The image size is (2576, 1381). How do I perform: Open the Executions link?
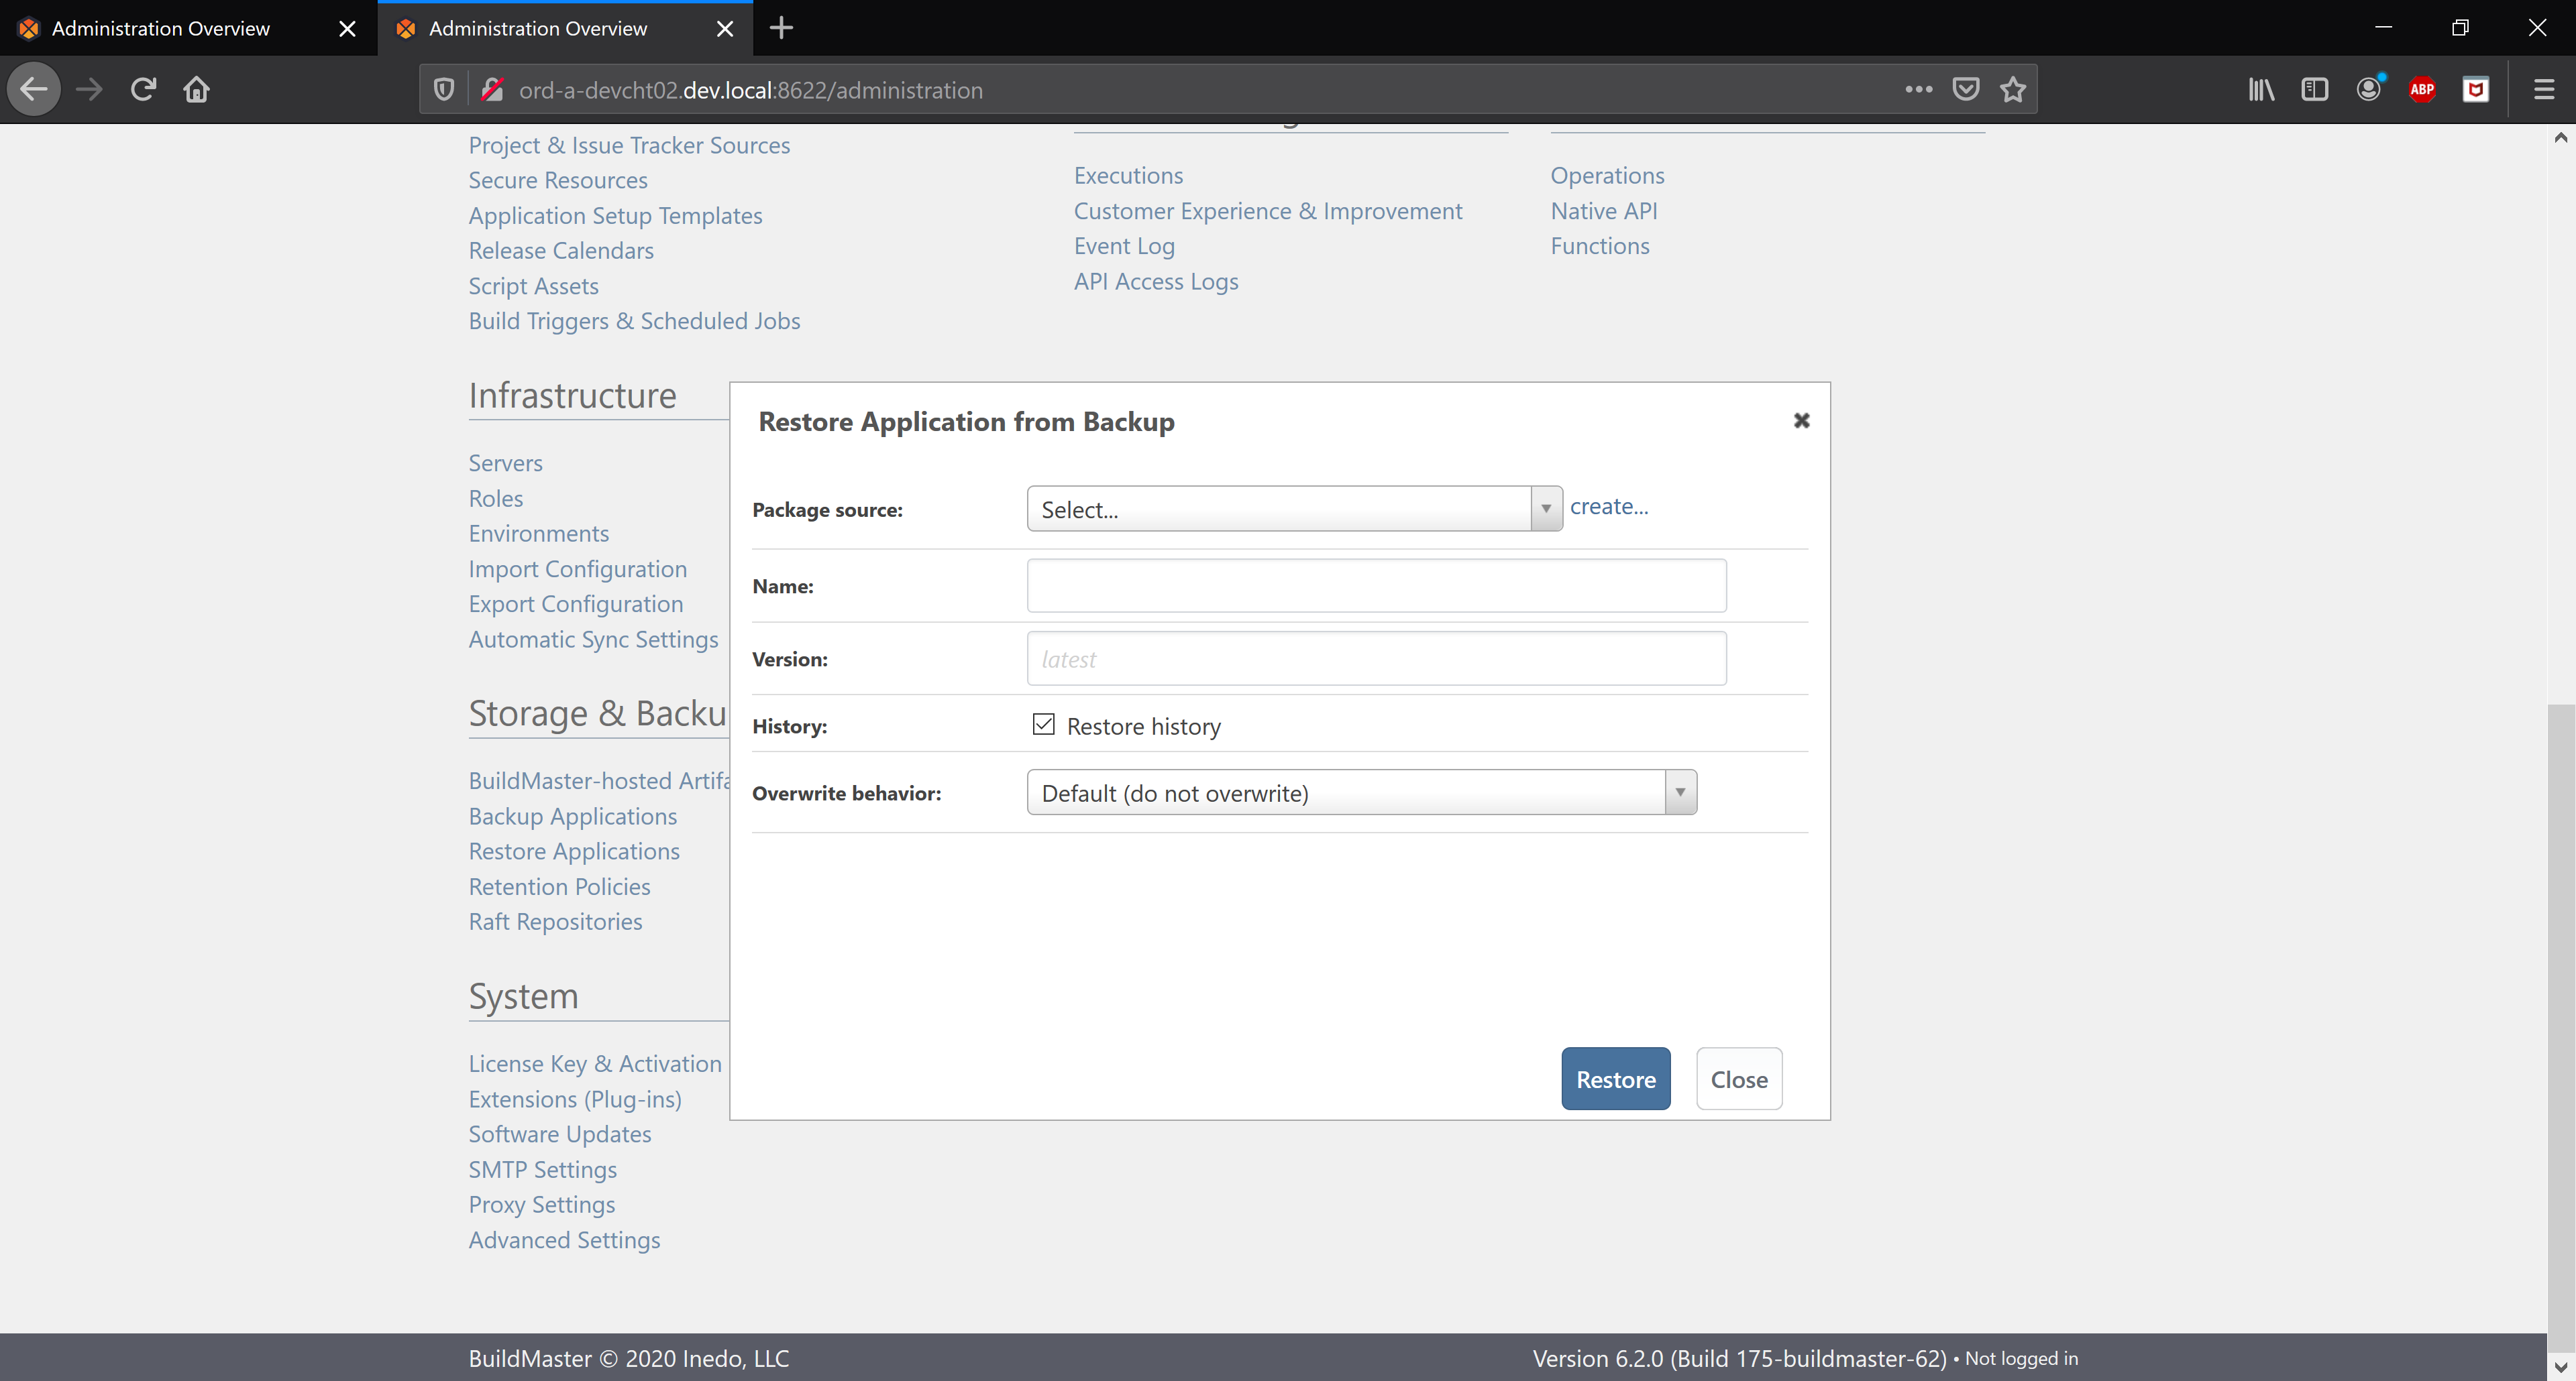coord(1128,176)
